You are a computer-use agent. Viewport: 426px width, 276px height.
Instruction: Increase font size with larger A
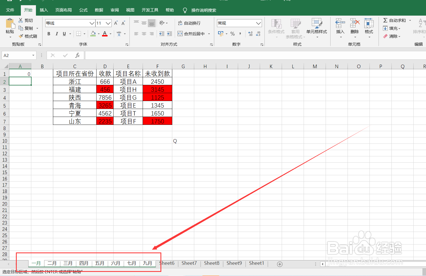click(116, 23)
